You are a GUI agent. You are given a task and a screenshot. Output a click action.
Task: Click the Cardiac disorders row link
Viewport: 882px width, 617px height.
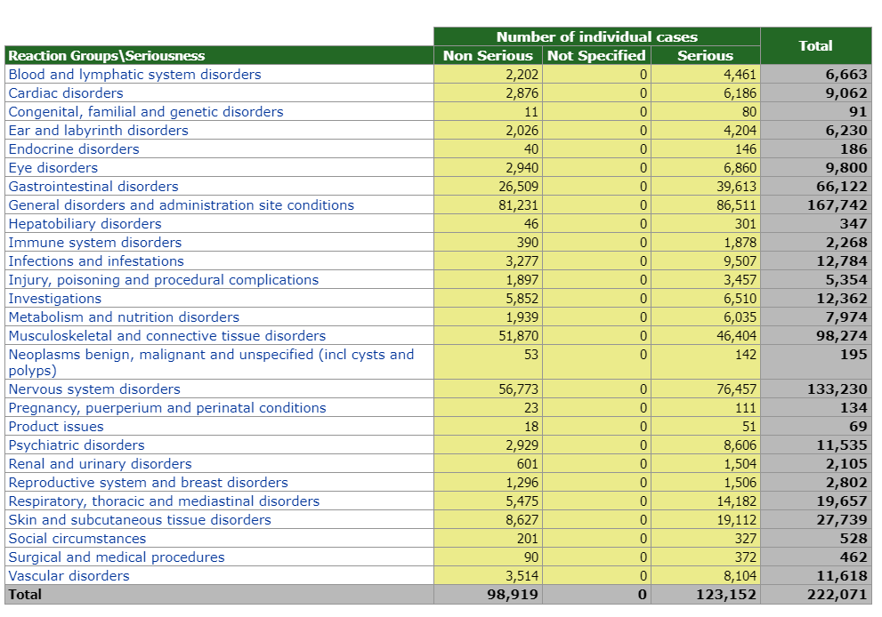[x=66, y=93]
